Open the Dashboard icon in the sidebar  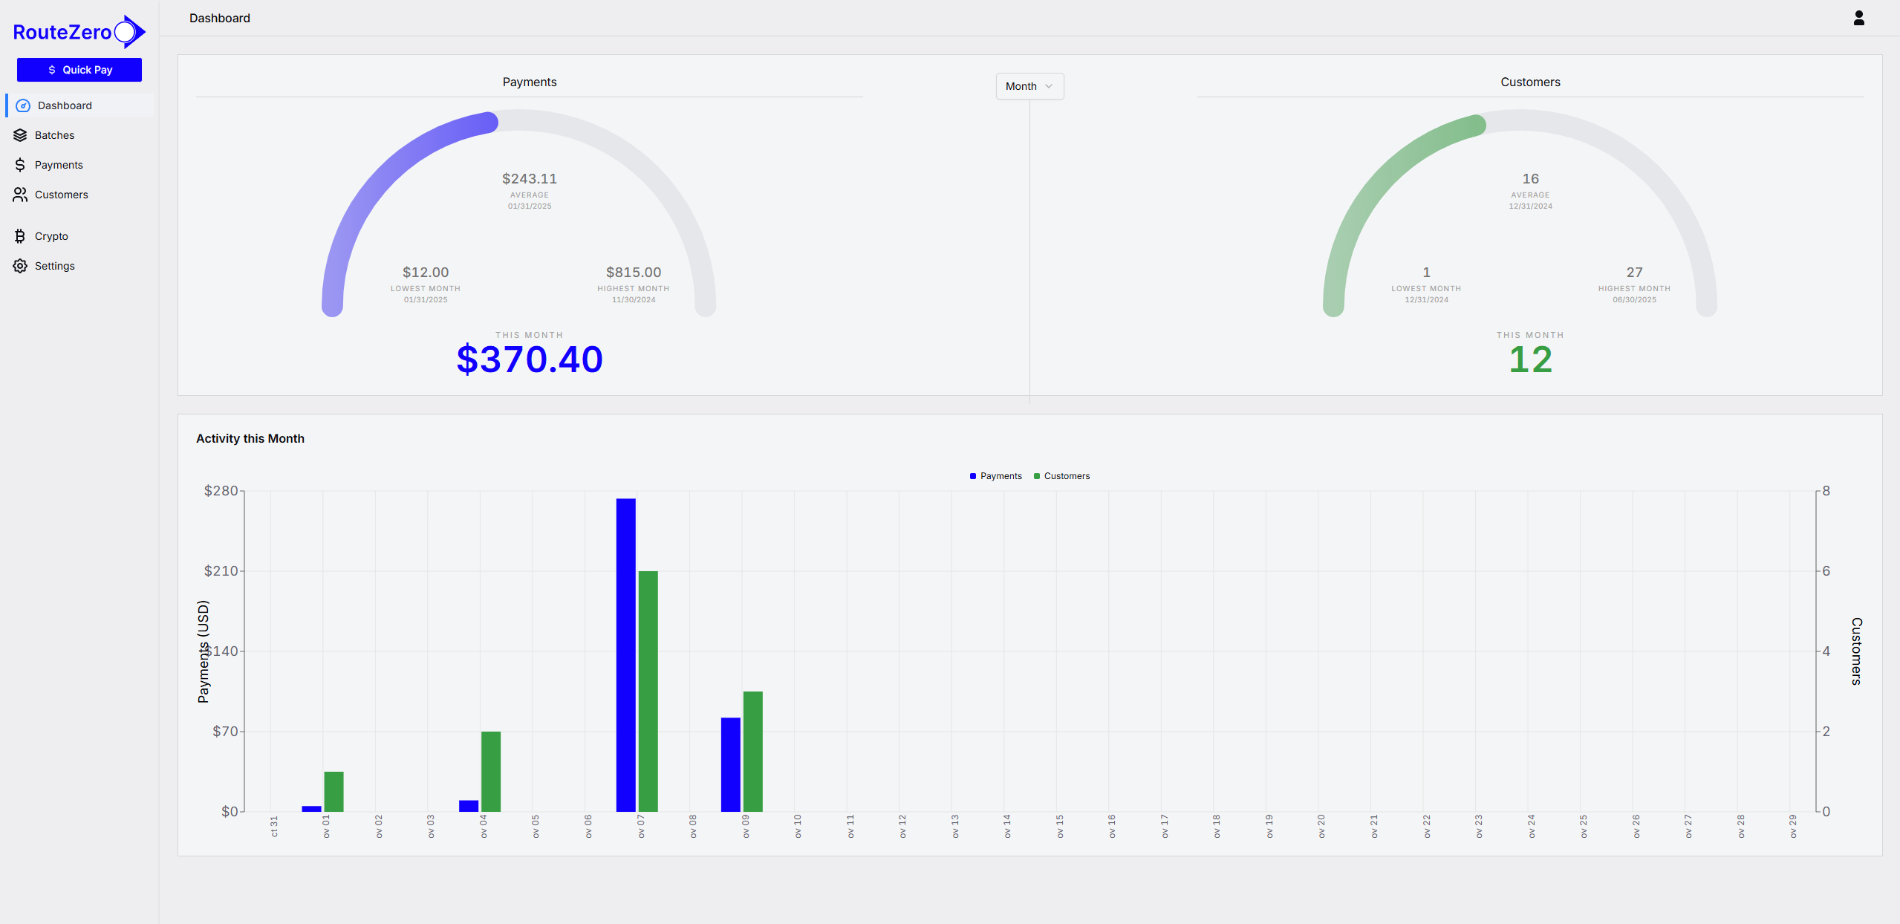click(x=21, y=105)
